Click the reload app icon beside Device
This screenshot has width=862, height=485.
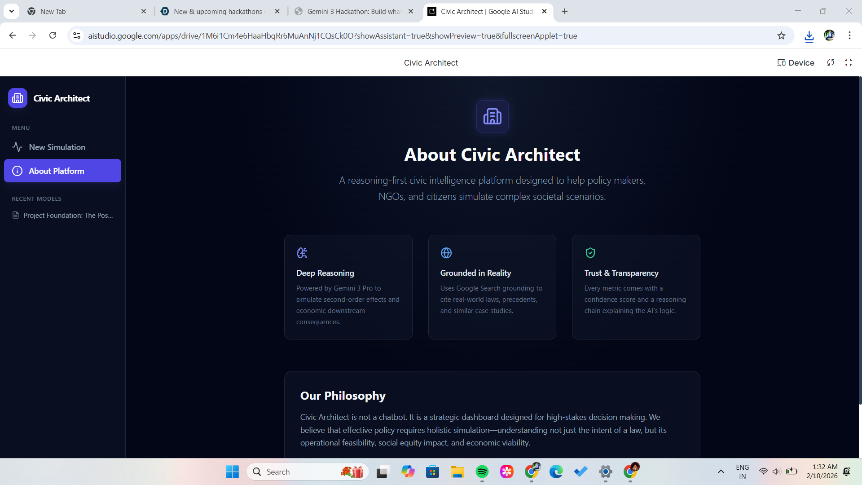(x=831, y=63)
